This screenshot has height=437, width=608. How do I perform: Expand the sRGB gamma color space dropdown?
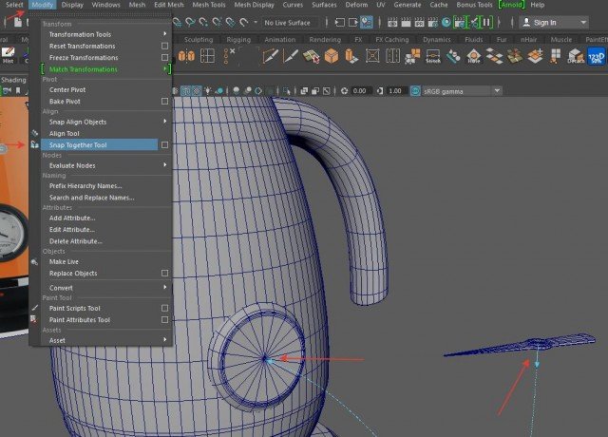460,91
